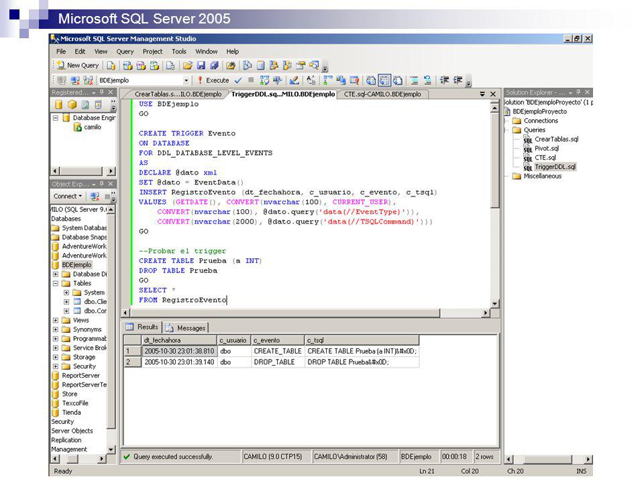Click the Increase Indent icon

458,80
